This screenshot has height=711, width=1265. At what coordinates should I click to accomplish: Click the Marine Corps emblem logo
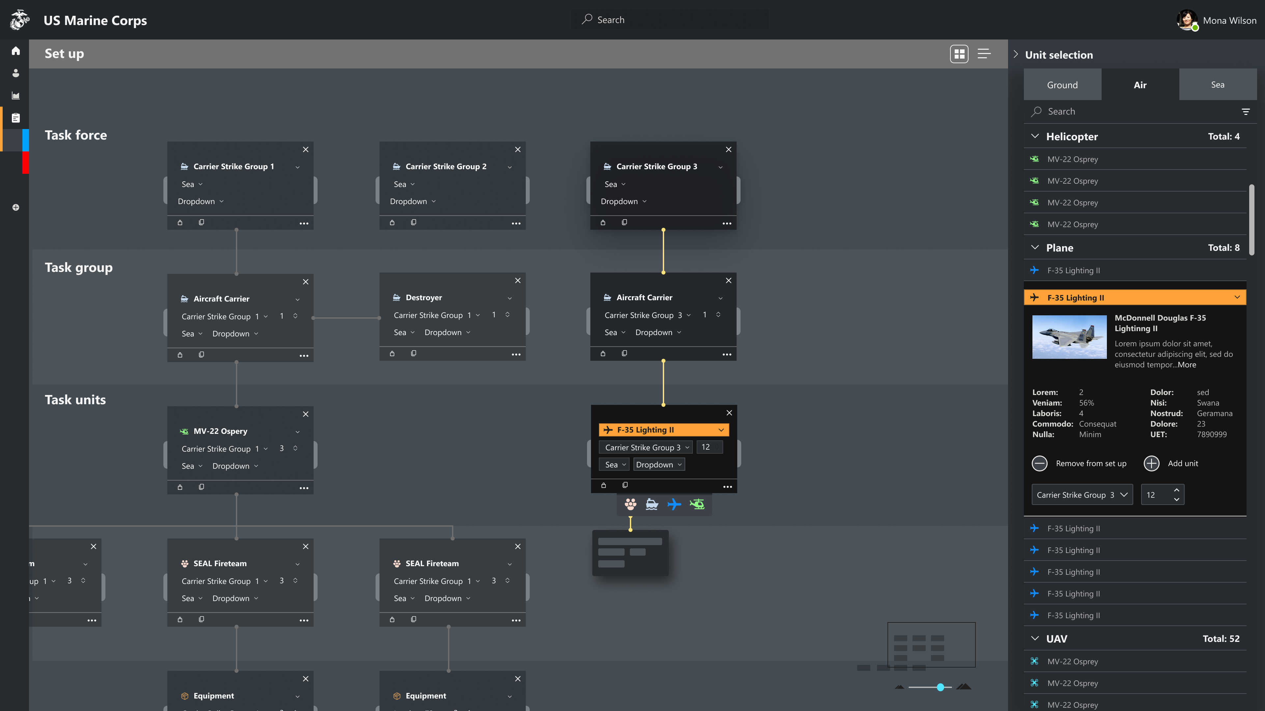point(20,20)
